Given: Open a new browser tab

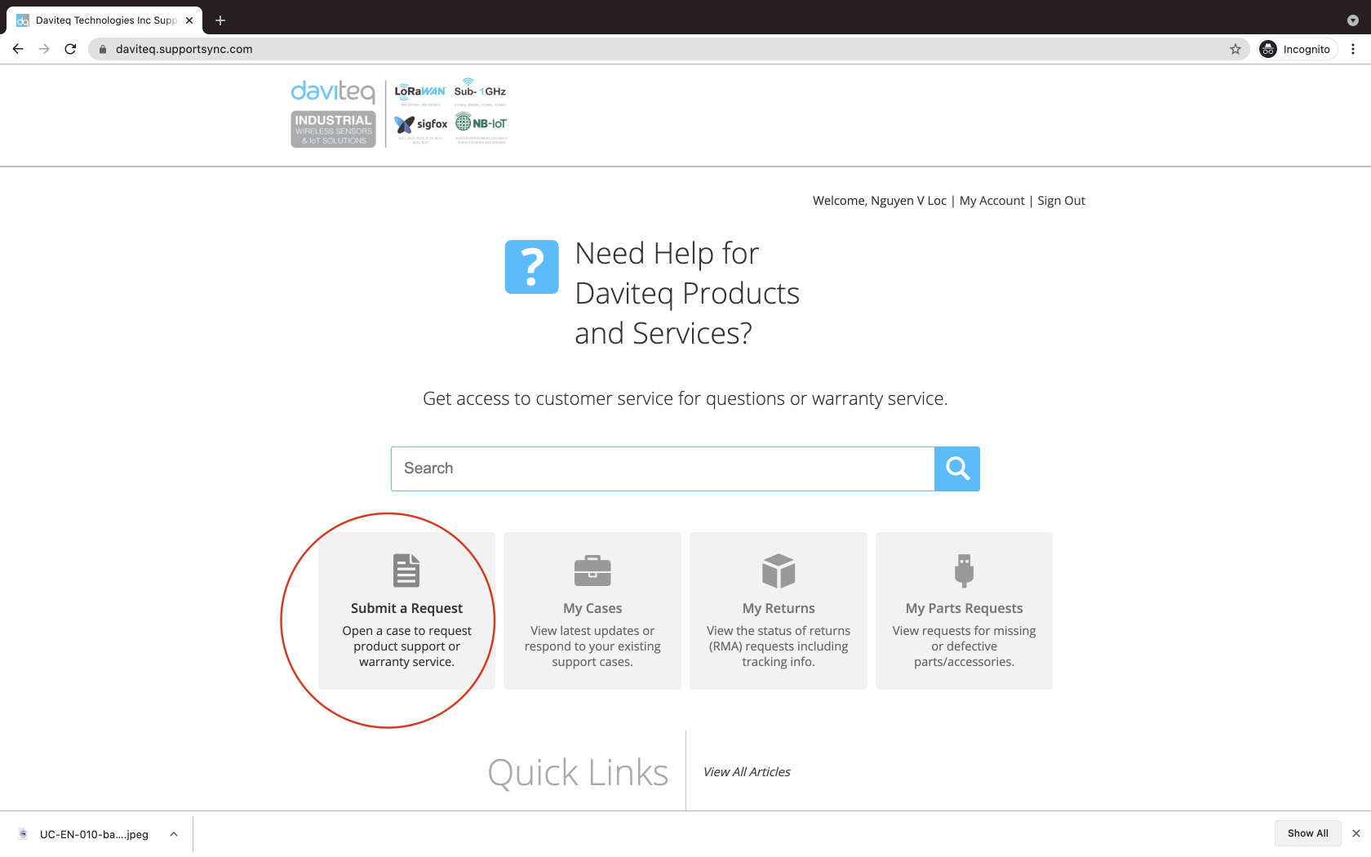Looking at the screenshot, I should (220, 20).
